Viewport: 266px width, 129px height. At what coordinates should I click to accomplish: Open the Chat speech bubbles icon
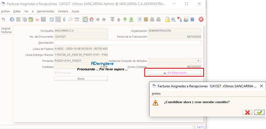pos(70,19)
